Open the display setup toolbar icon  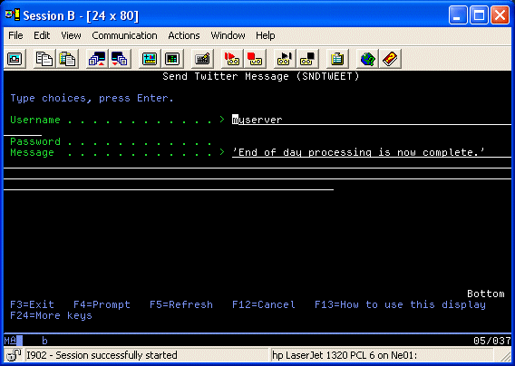click(x=150, y=59)
